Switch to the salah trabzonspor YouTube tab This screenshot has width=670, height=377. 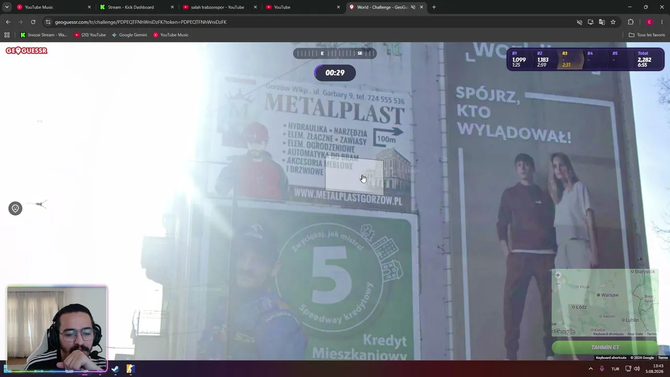coord(219,7)
